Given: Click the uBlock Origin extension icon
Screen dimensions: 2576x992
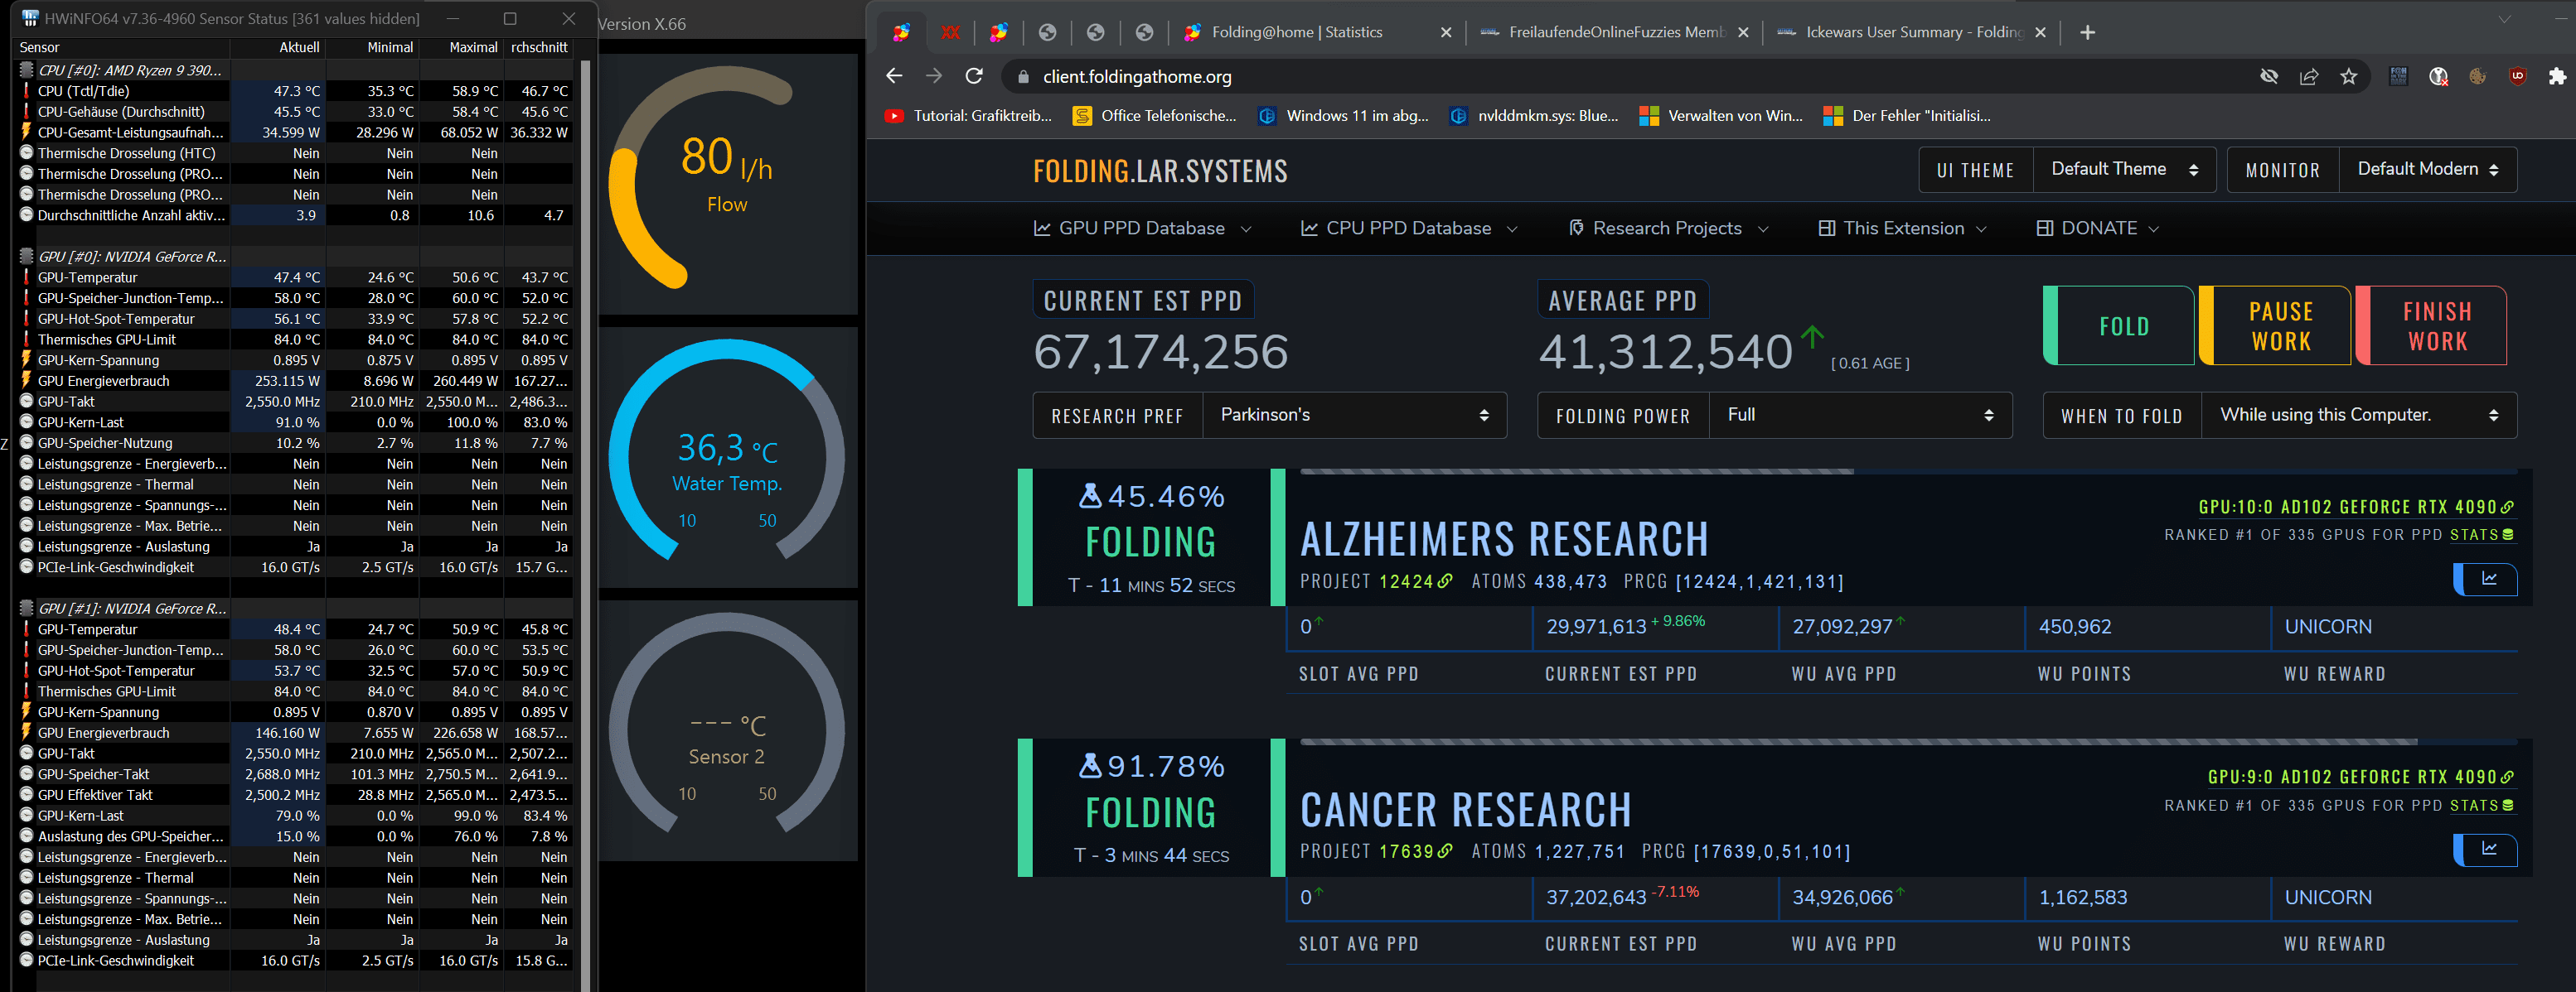Looking at the screenshot, I should point(2518,77).
